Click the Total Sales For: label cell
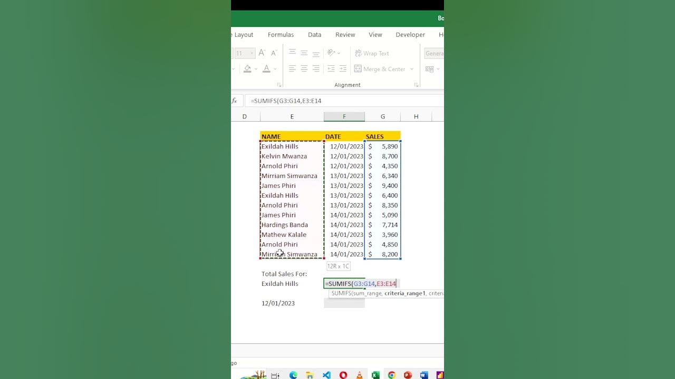Viewport: 675px width, 379px height. [292, 274]
